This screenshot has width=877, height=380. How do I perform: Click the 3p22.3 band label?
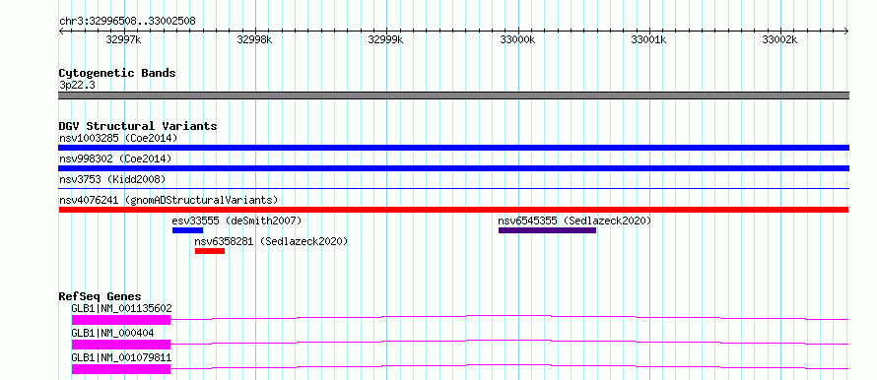pyautogui.click(x=77, y=85)
